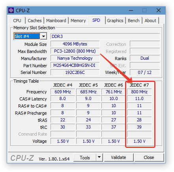
Task: Click the JEDEC #7 voltage 1.50 V
Action: click(139, 141)
